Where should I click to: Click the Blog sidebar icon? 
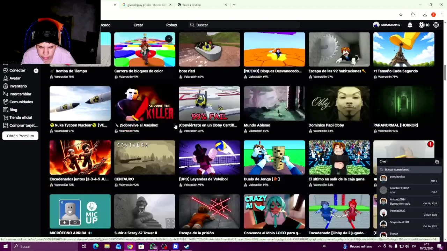6,110
